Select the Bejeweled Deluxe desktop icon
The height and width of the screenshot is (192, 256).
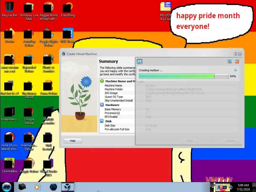(x=29, y=63)
